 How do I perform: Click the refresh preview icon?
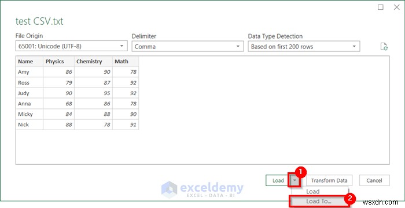[x=384, y=47]
